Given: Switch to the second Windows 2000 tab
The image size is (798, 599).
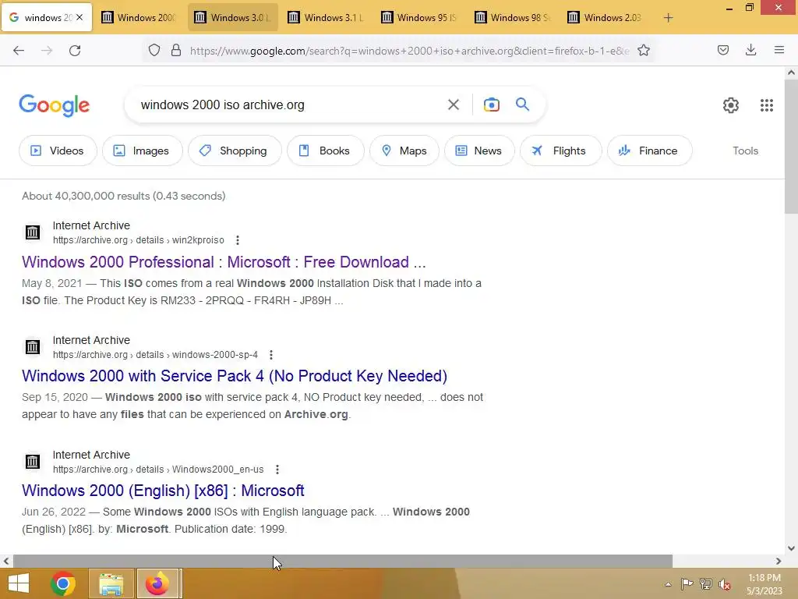Looking at the screenshot, I should coord(139,18).
